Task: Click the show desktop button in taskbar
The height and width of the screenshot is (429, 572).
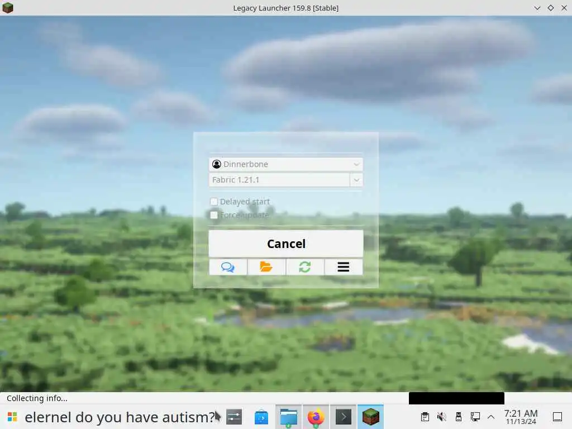Action: coord(557,417)
